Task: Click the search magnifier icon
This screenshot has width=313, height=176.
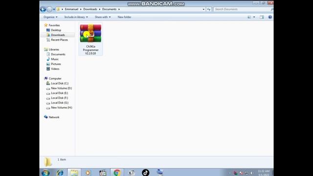Action: pyautogui.click(x=272, y=9)
